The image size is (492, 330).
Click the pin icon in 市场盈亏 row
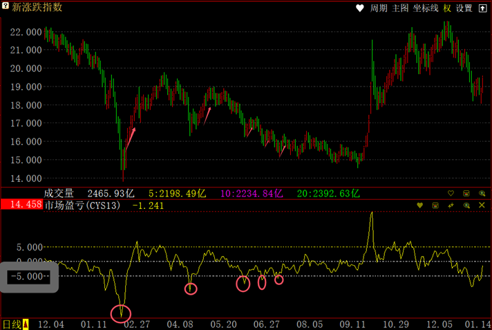451,205
